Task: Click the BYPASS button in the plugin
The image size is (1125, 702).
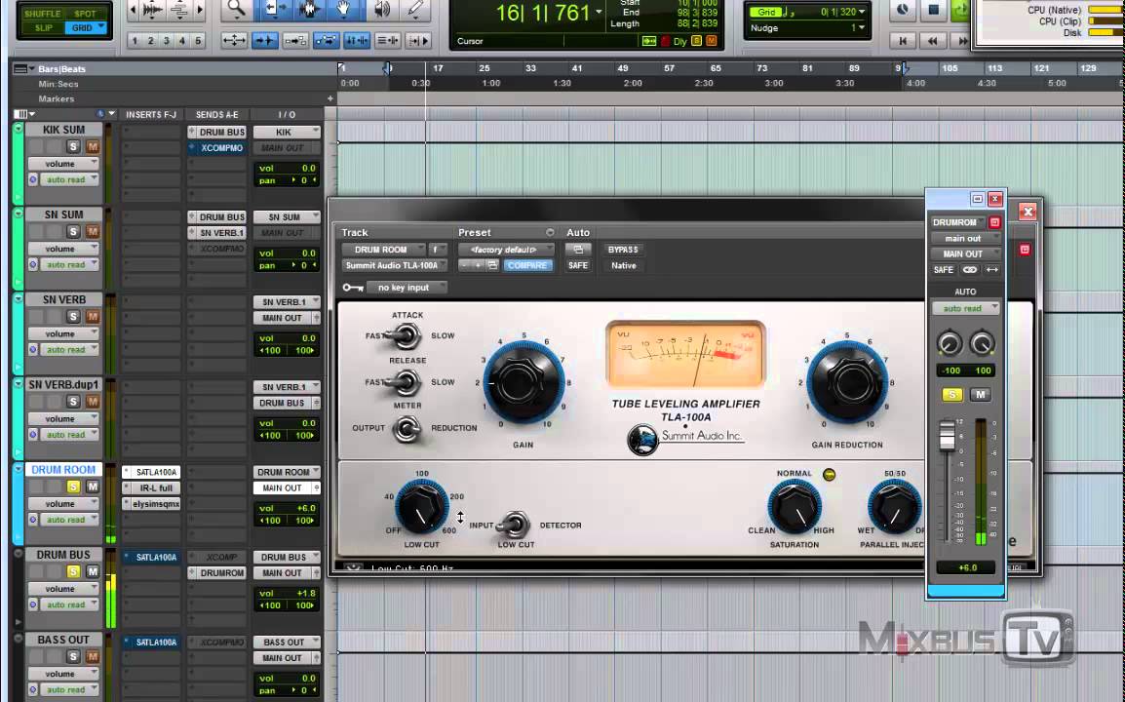Action: click(623, 249)
